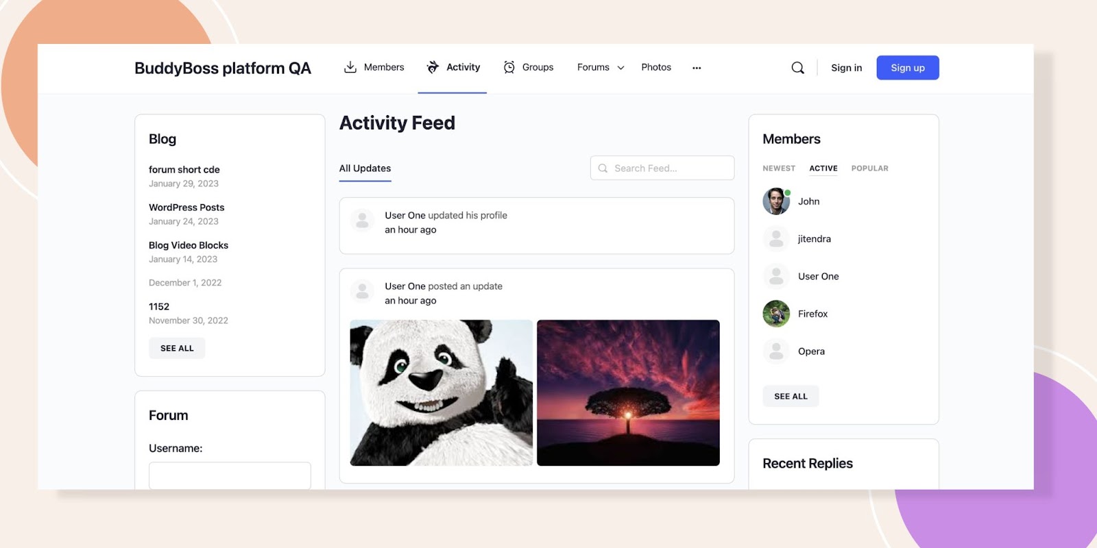Screen dimensions: 1097x548
Task: Click the magnifier icon in Search Feed box
Action: [603, 168]
